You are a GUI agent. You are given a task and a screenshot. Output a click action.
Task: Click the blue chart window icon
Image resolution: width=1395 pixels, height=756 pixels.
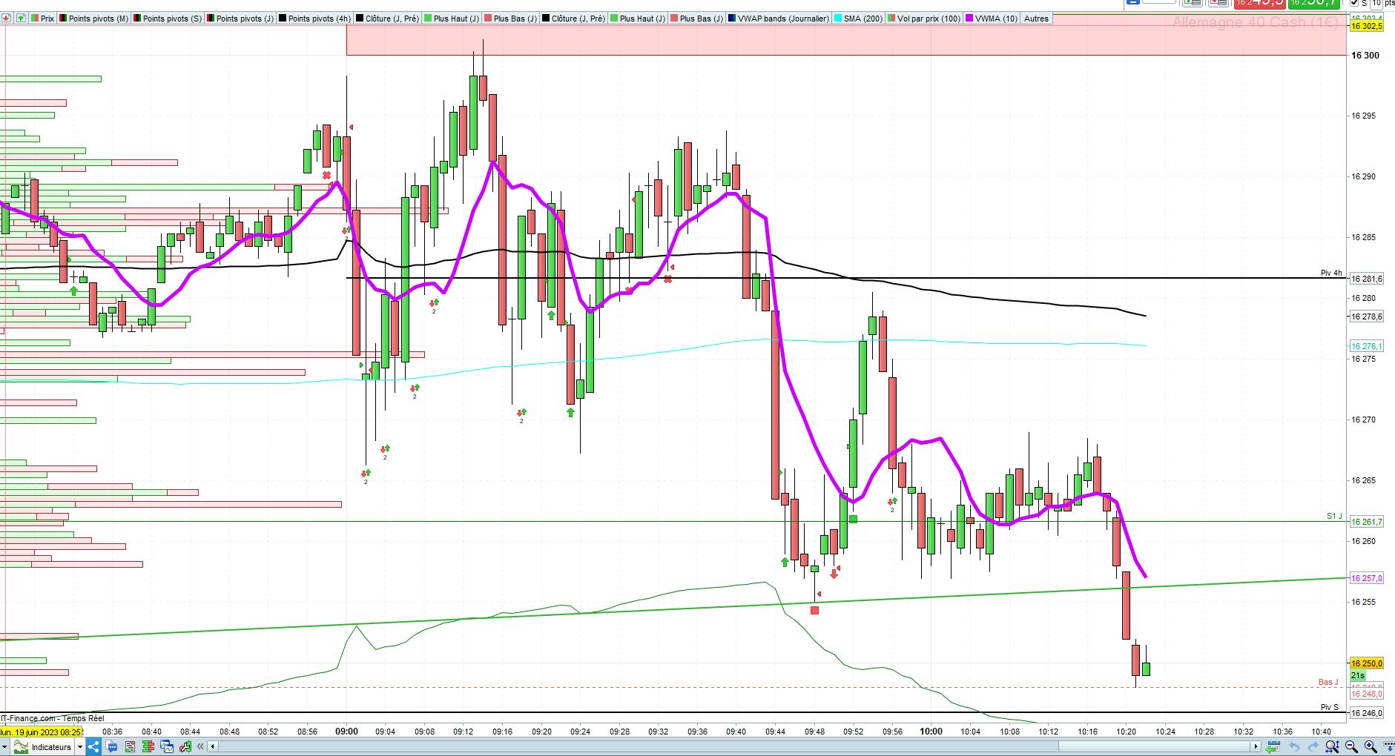click(167, 746)
